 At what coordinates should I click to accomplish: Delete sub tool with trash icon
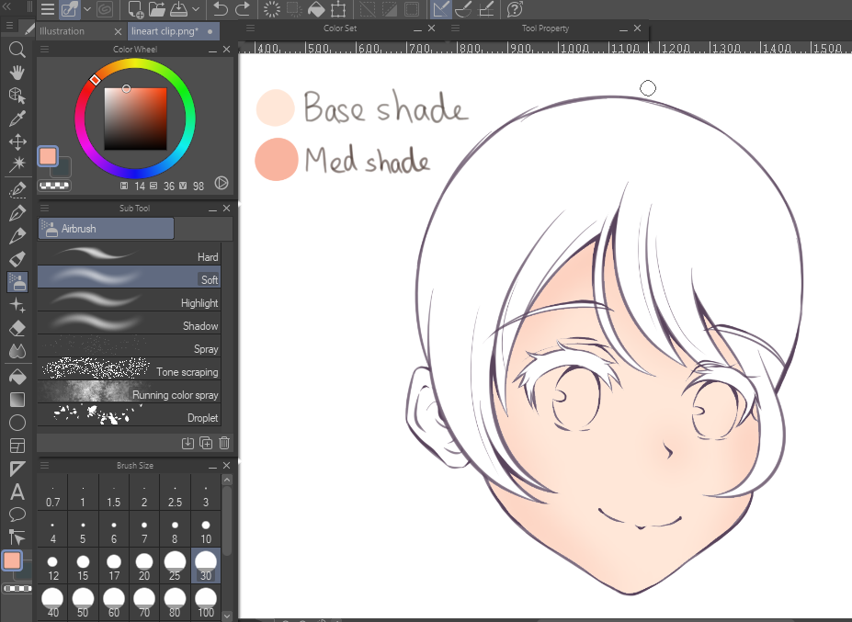[x=224, y=443]
